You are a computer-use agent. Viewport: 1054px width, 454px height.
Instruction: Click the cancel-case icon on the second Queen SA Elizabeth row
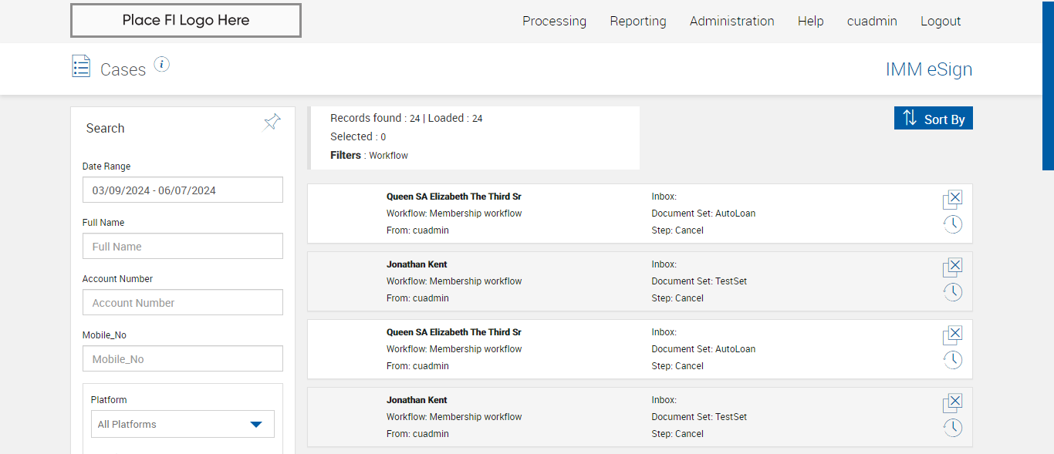953,335
